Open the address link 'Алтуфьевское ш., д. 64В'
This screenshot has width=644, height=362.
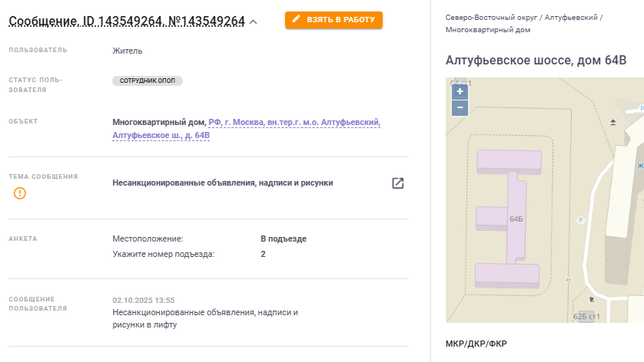click(161, 135)
